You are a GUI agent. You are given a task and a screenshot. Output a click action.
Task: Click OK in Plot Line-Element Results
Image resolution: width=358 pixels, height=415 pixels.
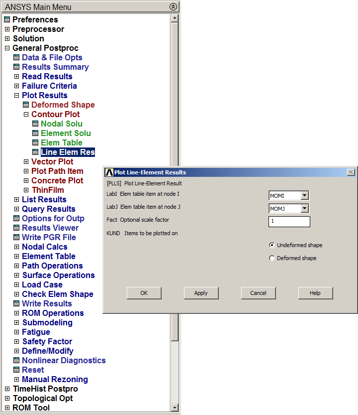144,293
